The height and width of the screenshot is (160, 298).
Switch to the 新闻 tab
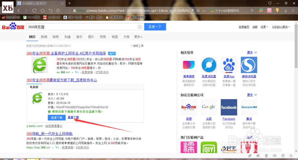click(44, 37)
